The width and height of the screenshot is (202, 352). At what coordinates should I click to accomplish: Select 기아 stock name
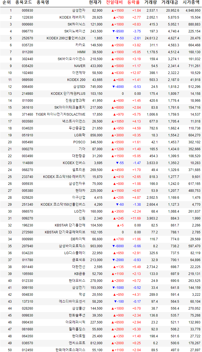82,149
